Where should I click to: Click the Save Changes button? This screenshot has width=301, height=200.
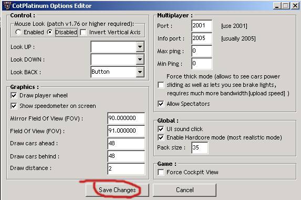(x=117, y=190)
